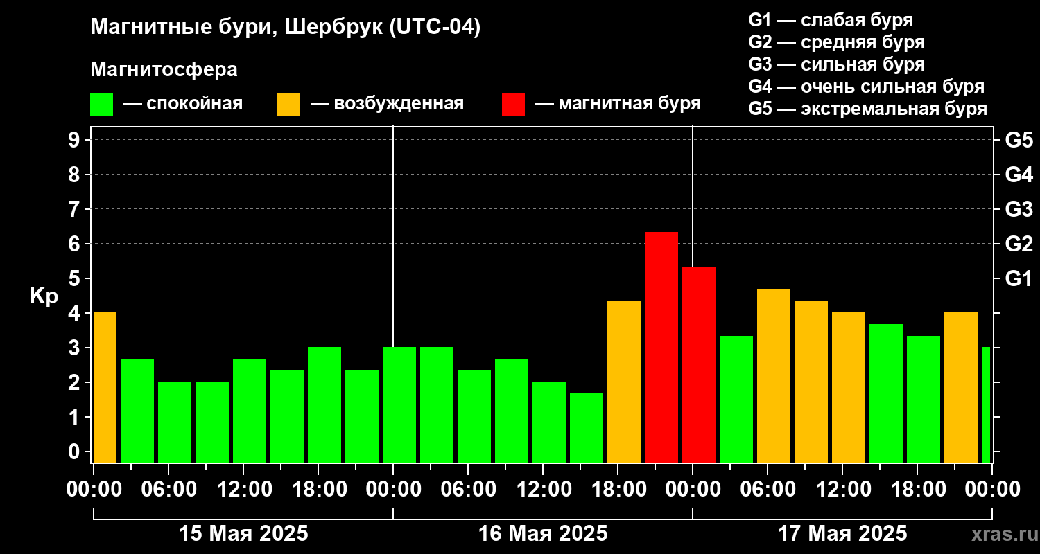
Task: Click the '00:00' label between 15 and 16 Мая
Action: tap(395, 490)
